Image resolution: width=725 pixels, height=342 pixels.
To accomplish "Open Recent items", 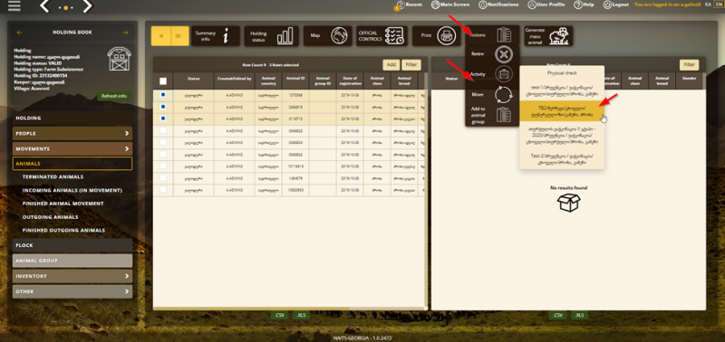I will click(x=409, y=5).
